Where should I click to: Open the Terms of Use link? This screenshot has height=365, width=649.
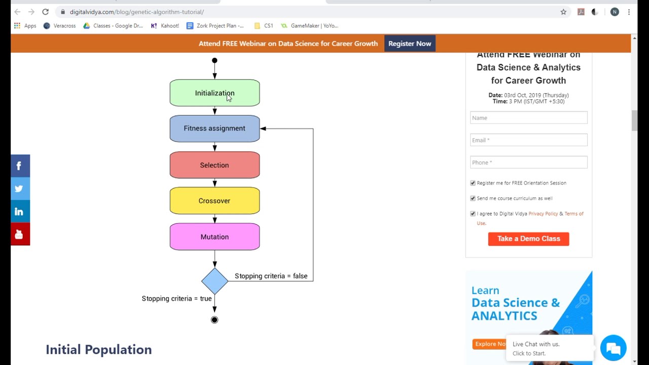pos(573,214)
